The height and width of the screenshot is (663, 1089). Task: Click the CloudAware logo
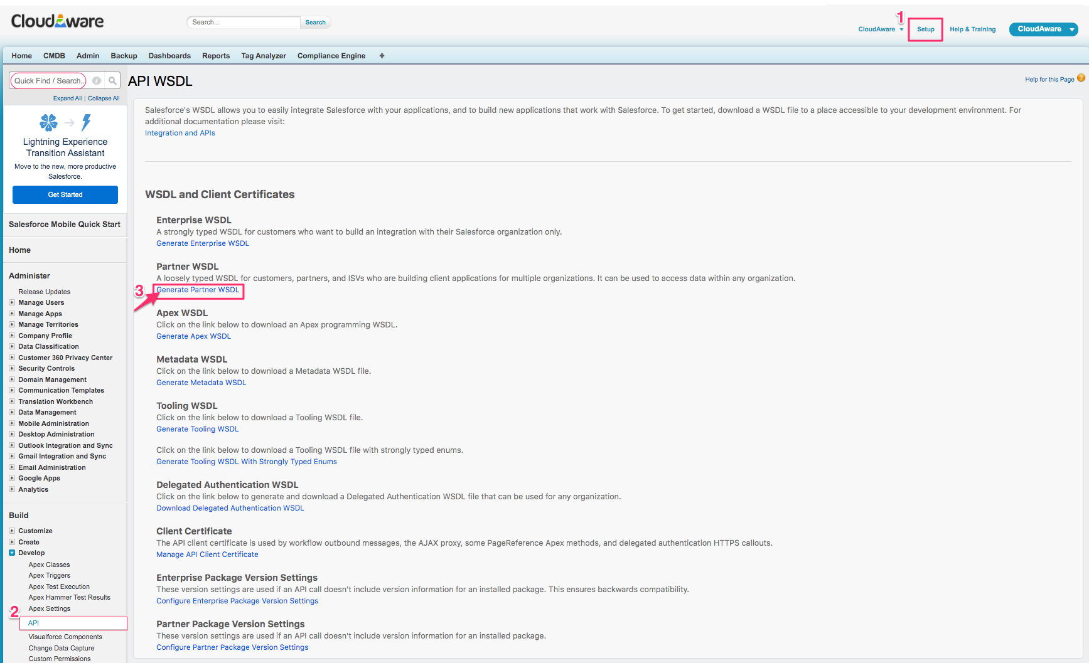tap(57, 21)
